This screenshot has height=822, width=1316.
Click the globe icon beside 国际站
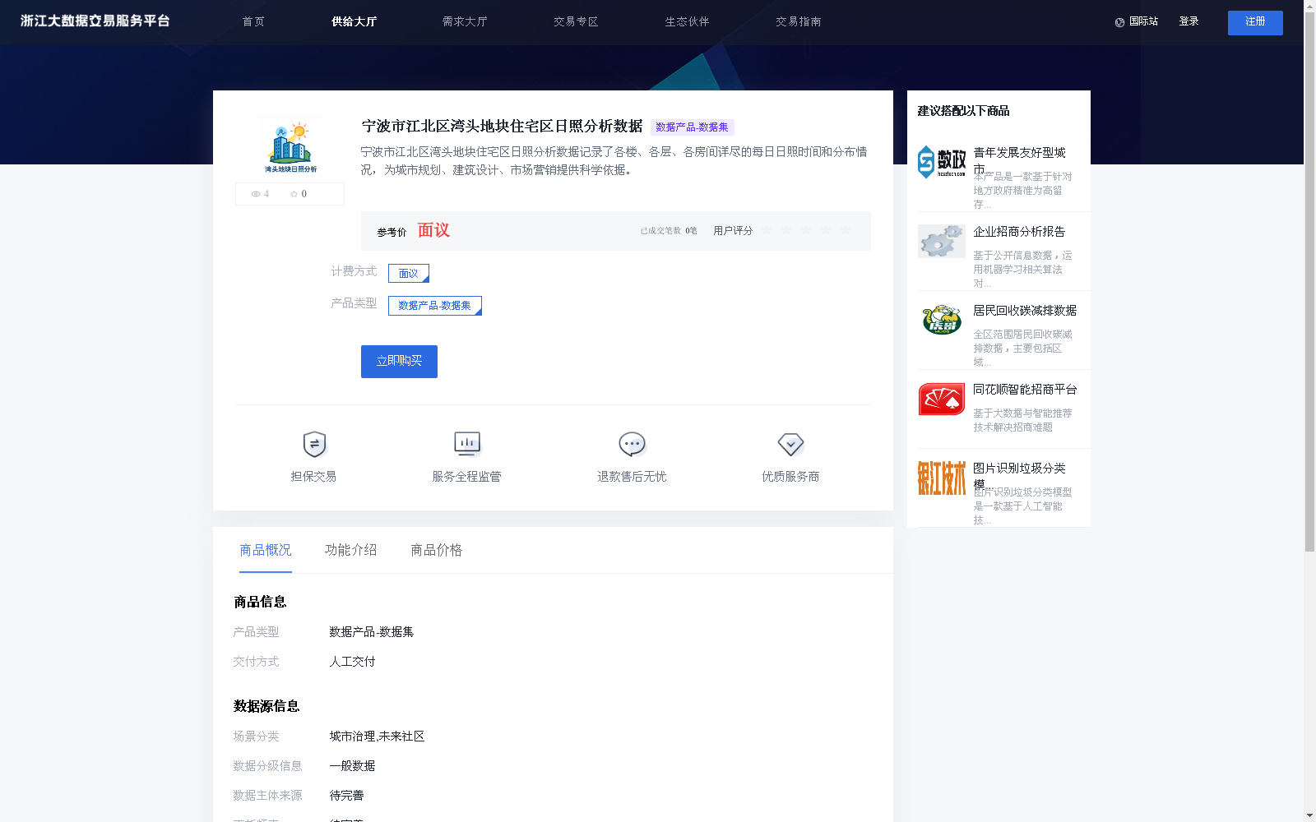(x=1119, y=22)
